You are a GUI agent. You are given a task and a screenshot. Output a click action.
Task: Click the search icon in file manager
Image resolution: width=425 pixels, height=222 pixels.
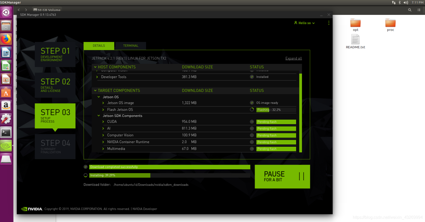[x=410, y=10]
